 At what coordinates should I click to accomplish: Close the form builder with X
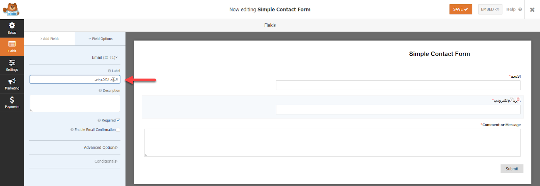coord(532,9)
